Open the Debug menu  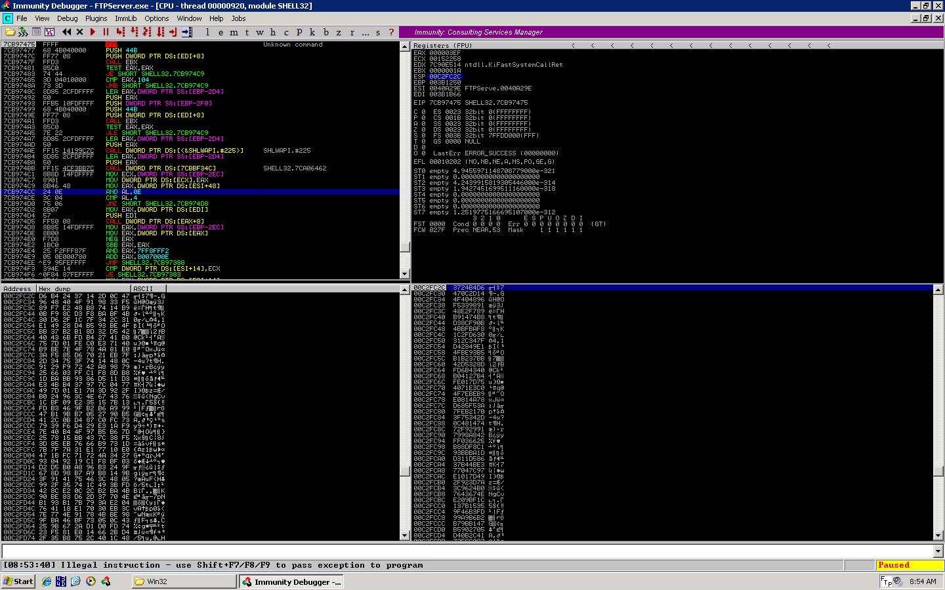click(x=67, y=18)
